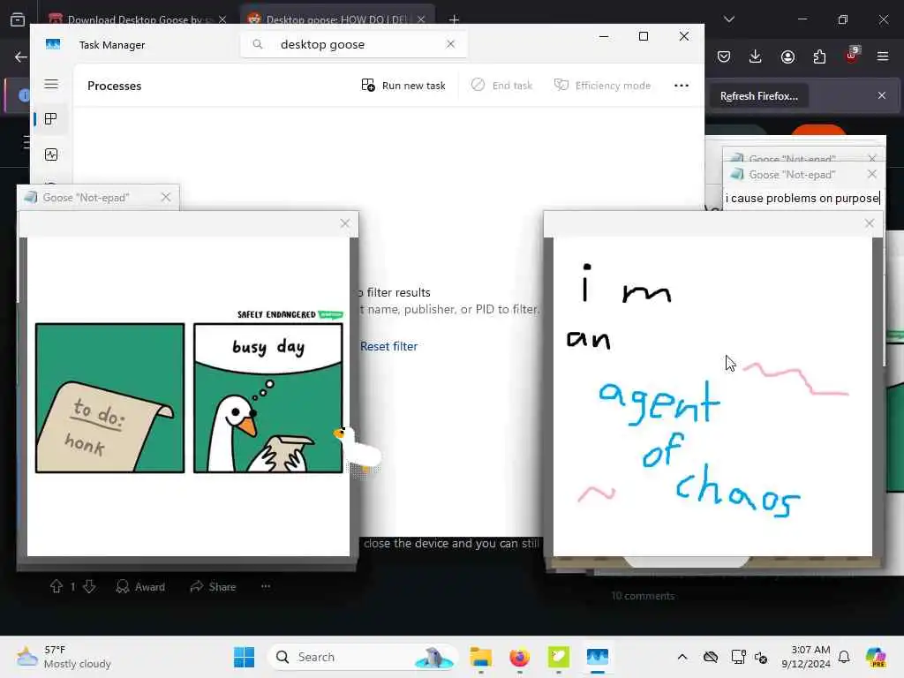Click the muted volume tray icon
The image size is (904, 678).
[761, 657]
